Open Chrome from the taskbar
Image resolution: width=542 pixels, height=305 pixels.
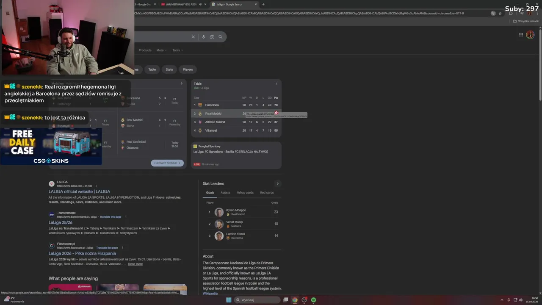295,300
